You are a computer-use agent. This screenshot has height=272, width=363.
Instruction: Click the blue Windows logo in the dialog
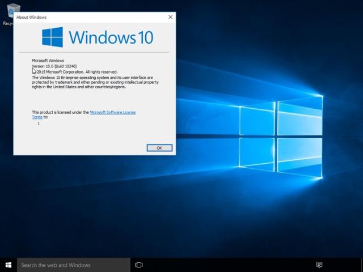coord(52,37)
